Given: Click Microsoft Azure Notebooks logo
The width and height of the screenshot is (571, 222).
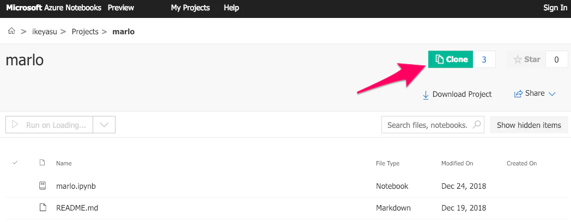Looking at the screenshot, I should (x=53, y=8).
